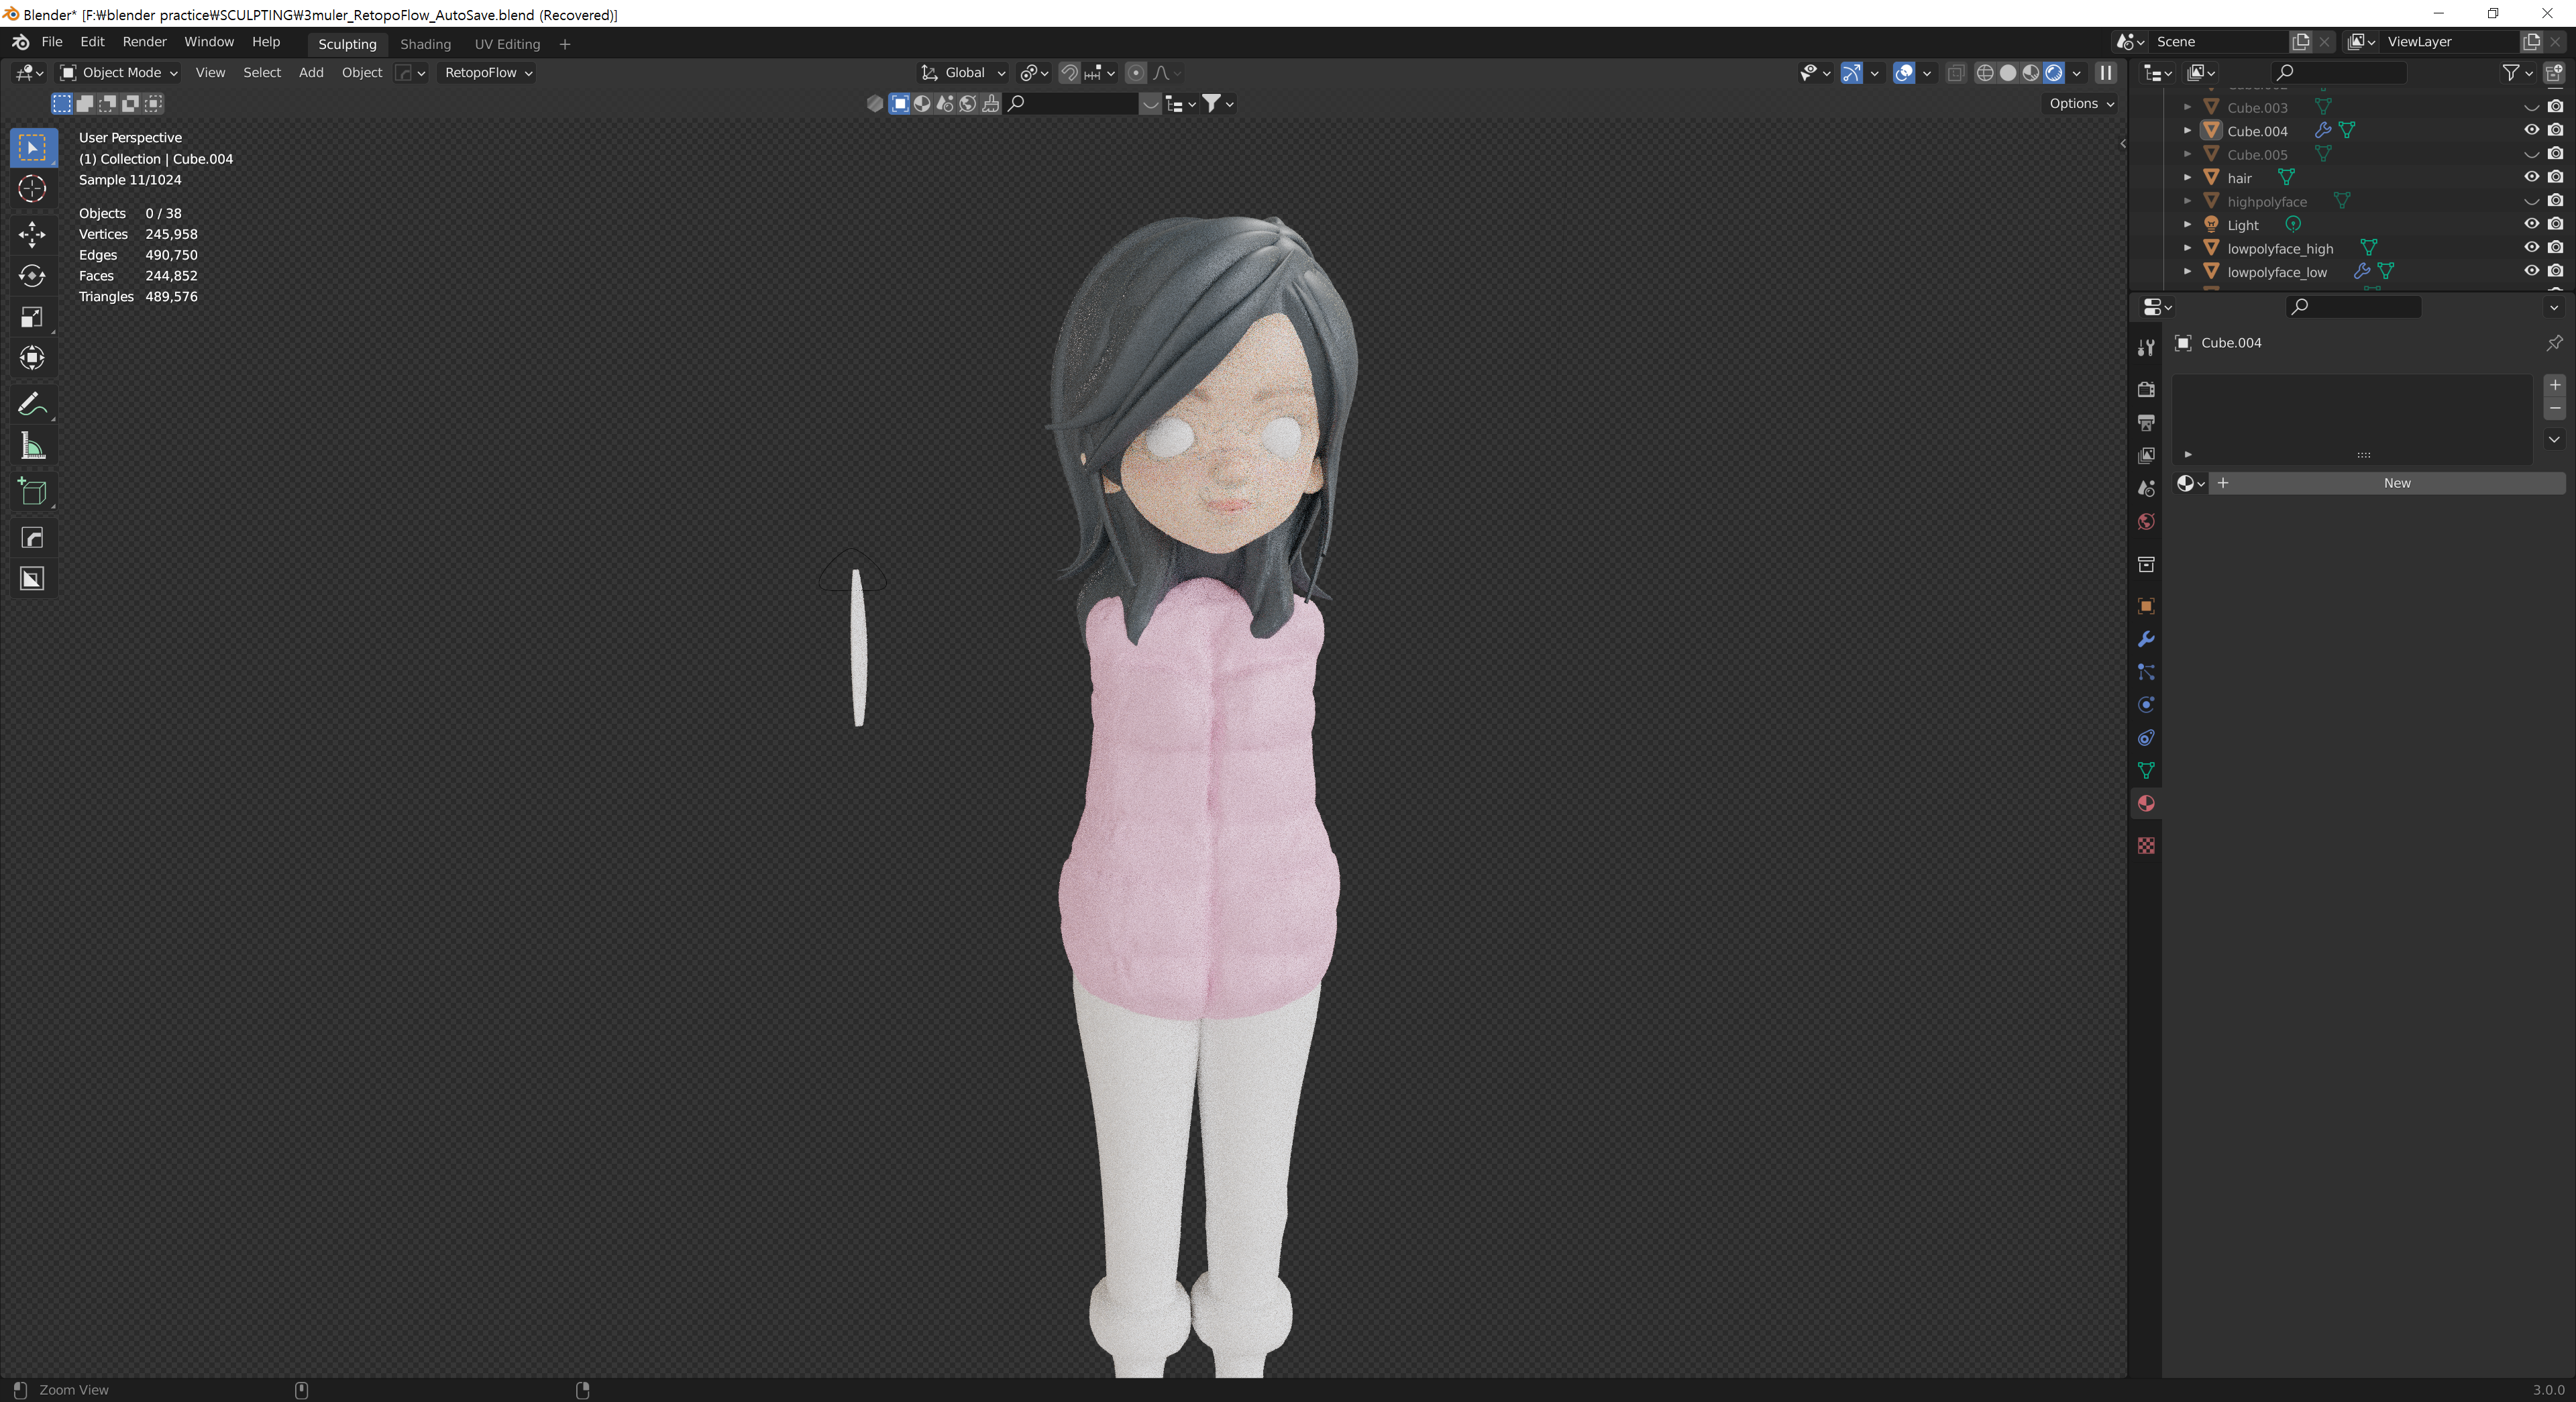Open the Render menu
This screenshot has height=1402, width=2576.
(144, 42)
